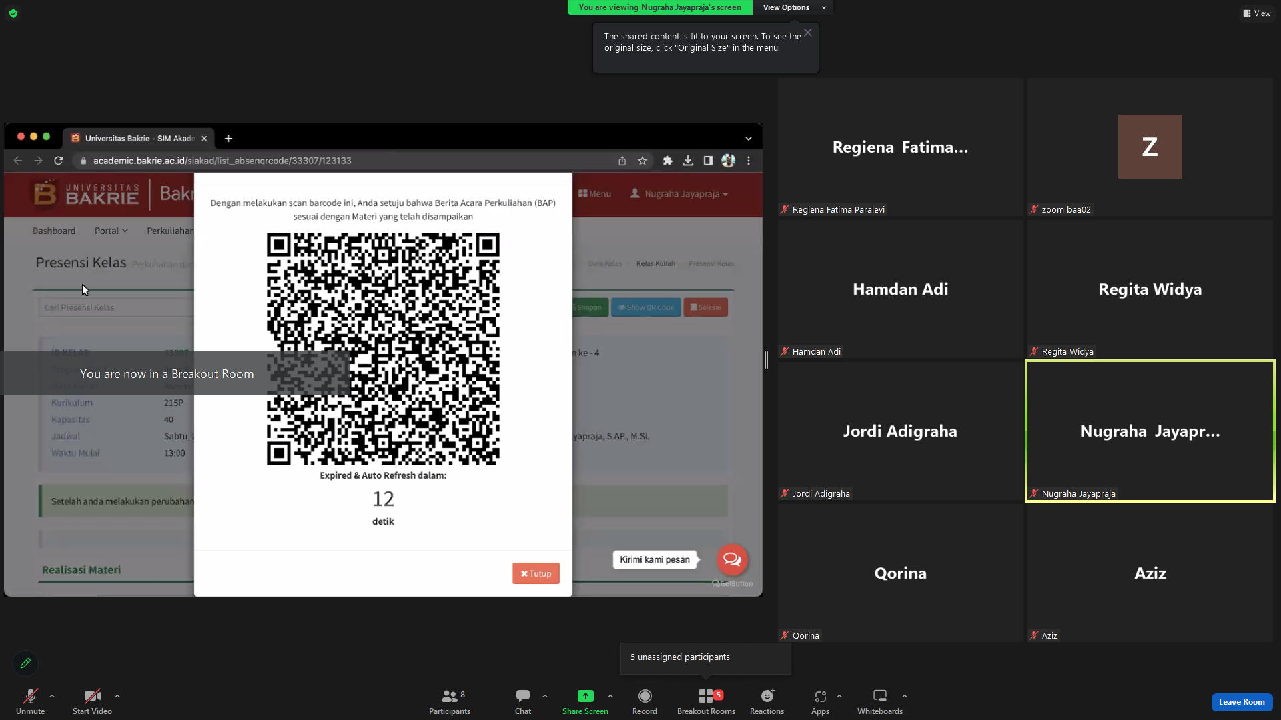The image size is (1281, 720).
Task: Expand video options arrow beside Start Video
Action: [x=117, y=696]
